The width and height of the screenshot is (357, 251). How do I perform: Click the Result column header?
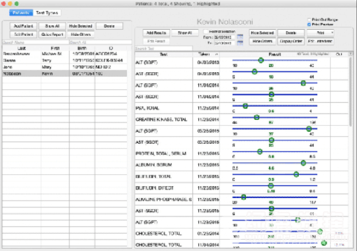coord(275,54)
